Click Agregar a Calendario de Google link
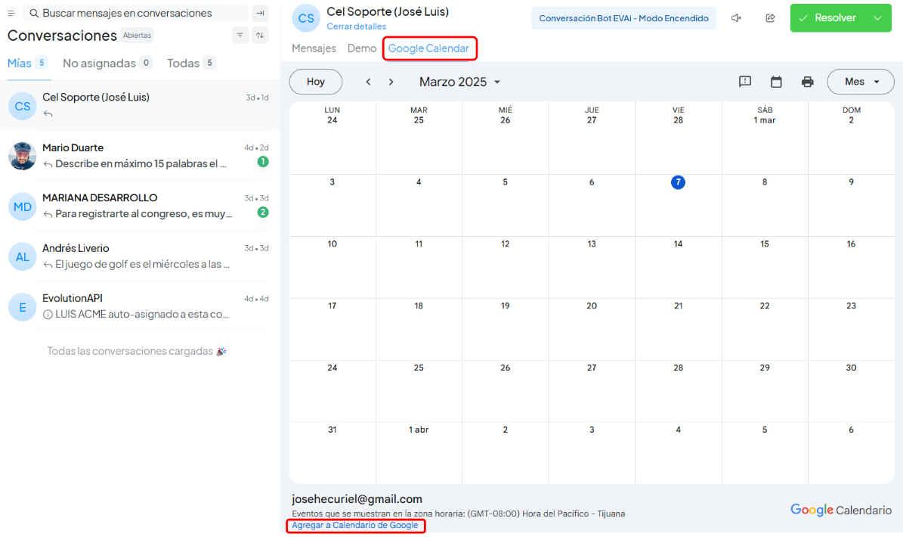Screen dimensions: 903x537 [x=354, y=526]
